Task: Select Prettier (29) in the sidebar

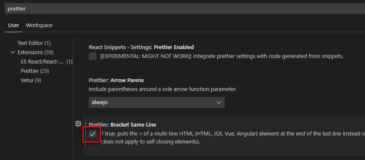Action: tap(35, 71)
